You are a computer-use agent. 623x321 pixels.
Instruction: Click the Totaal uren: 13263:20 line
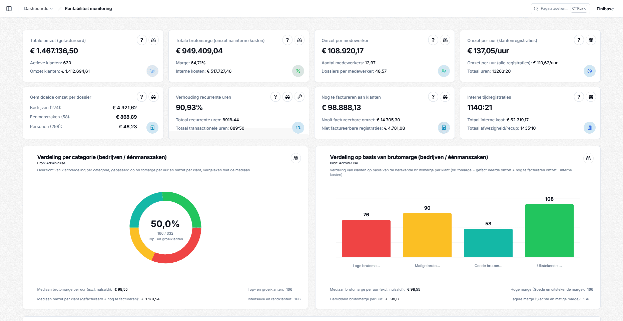[x=489, y=71]
